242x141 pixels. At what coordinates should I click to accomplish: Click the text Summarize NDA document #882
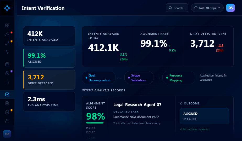(x=136, y=117)
